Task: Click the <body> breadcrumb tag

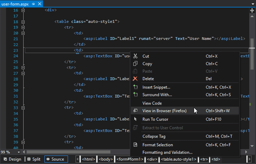Action: (106, 159)
